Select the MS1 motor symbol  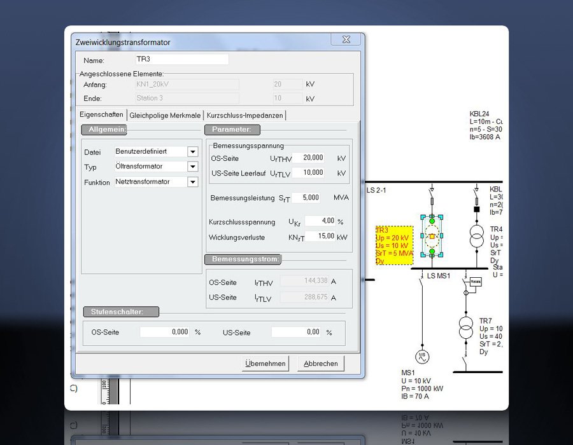tap(422, 357)
